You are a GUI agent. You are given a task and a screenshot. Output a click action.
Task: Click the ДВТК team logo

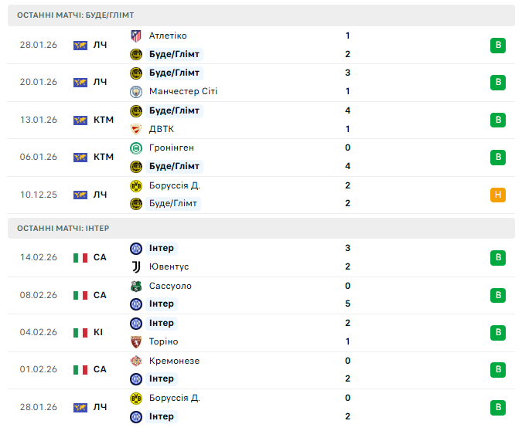[x=136, y=129]
